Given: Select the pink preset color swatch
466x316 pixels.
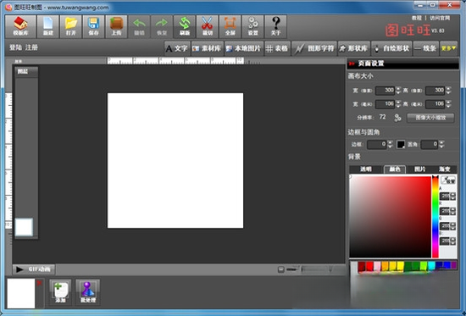Looking at the screenshot, I should 377,266.
